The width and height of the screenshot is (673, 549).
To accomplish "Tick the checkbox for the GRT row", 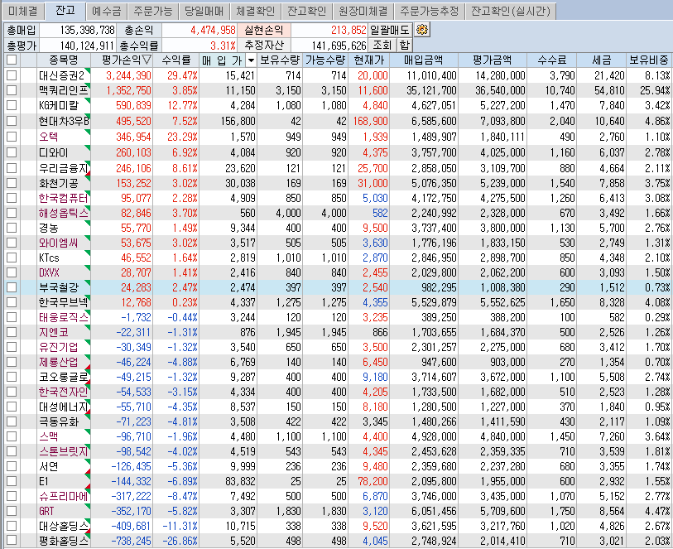I will [x=12, y=511].
